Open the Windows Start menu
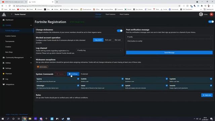215x121 pixels. tap(3, 119)
